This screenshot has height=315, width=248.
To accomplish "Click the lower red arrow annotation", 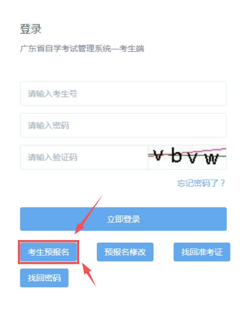I will coord(89,274).
